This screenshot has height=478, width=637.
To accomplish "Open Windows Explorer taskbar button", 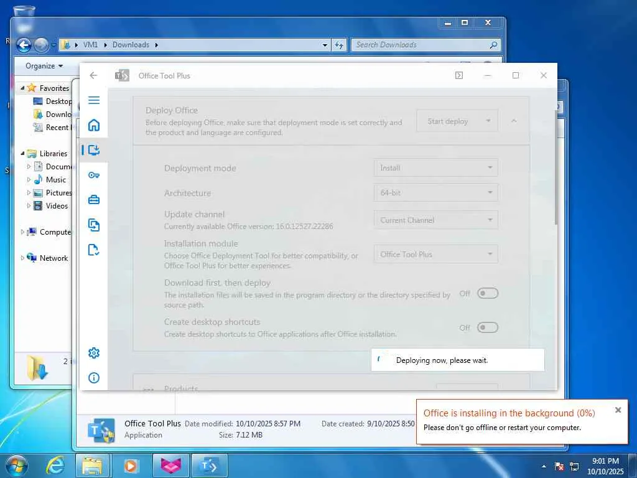I will [92, 466].
